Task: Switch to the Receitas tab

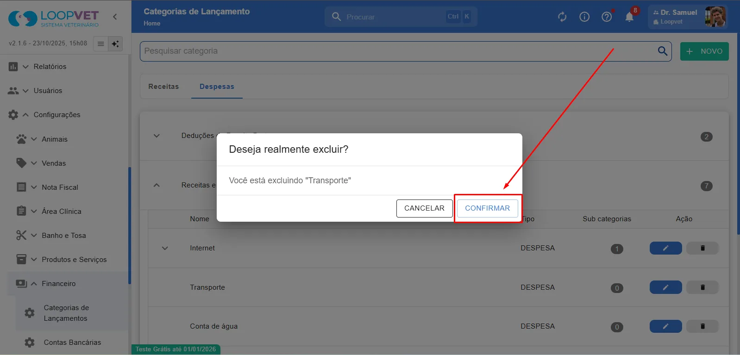Action: coord(163,87)
